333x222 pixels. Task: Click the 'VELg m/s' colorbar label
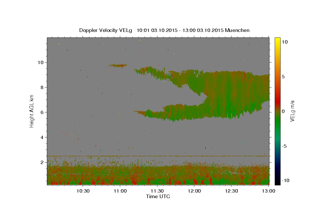point(292,111)
